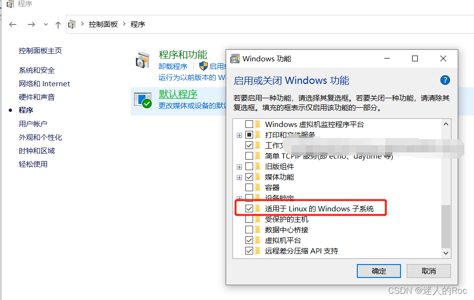Click the Control Panel icon in the address bar
The image size is (474, 300).
coord(72,24)
